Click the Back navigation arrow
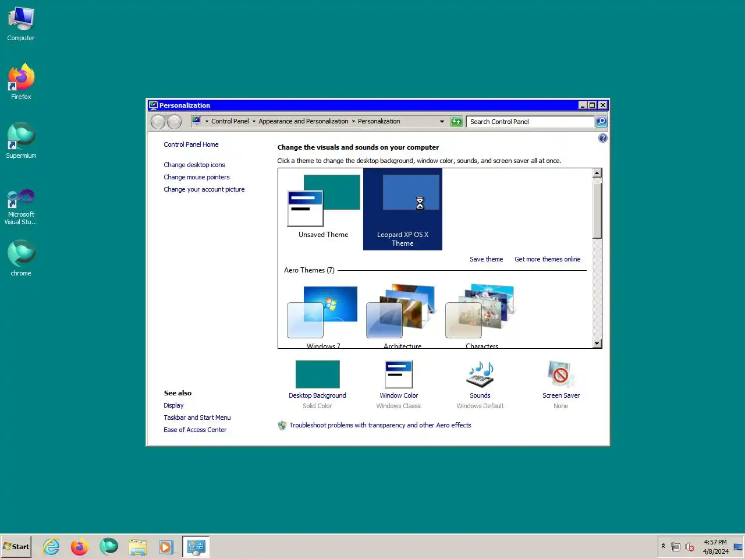The image size is (745, 559). 158,121
